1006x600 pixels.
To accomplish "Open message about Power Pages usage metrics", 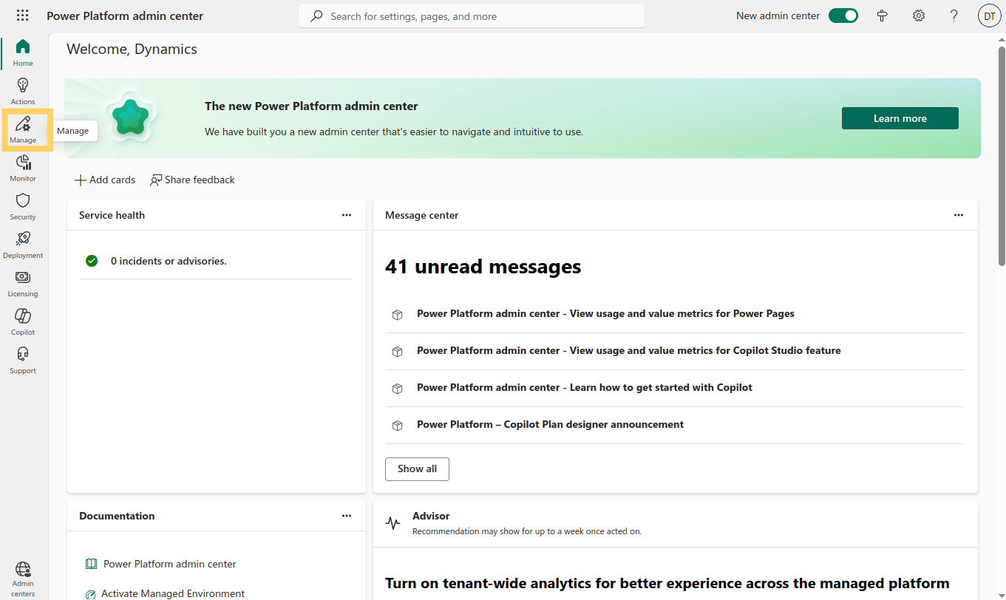I will point(605,313).
